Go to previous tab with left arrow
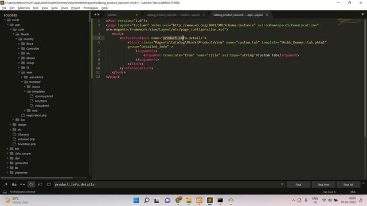Screen dimensions: 367x206 click(x=95, y=14)
